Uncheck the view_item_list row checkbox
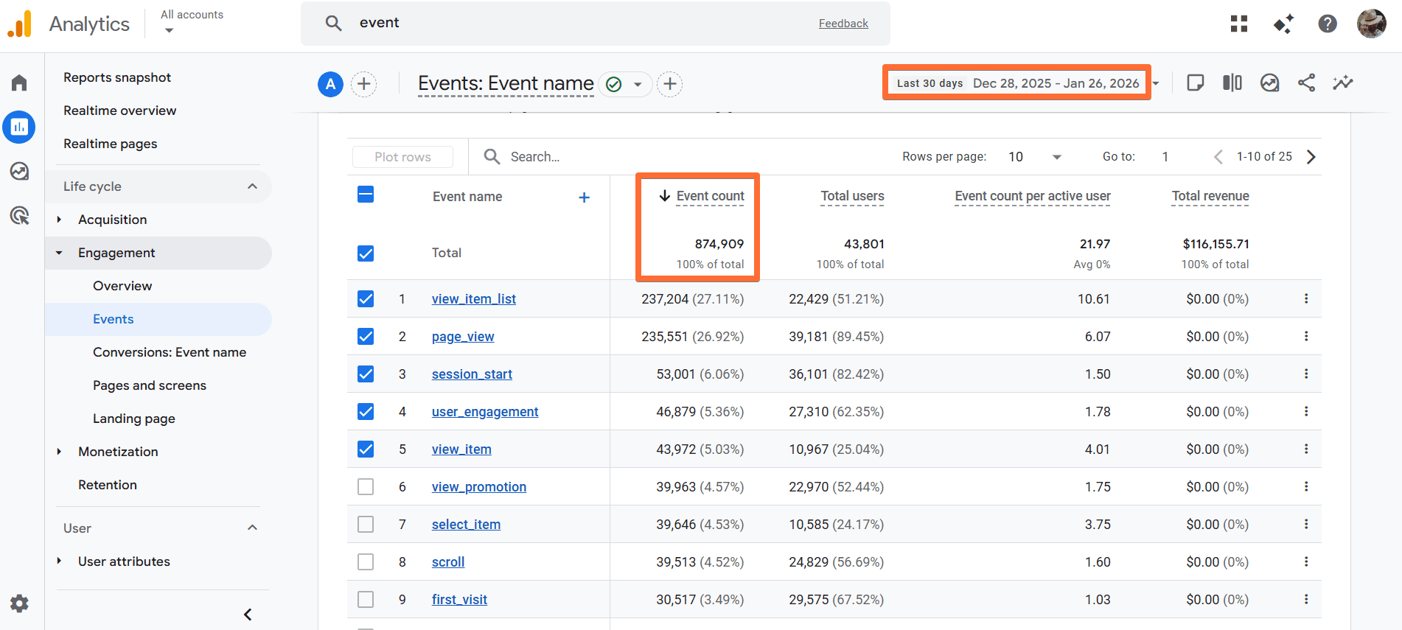 366,299
